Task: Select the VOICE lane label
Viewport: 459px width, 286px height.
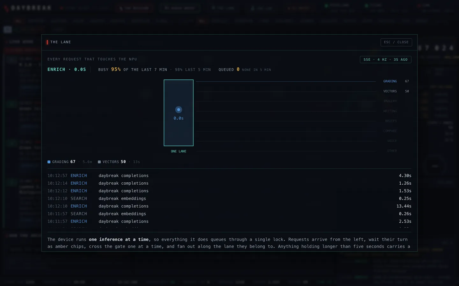Action: pos(392,141)
